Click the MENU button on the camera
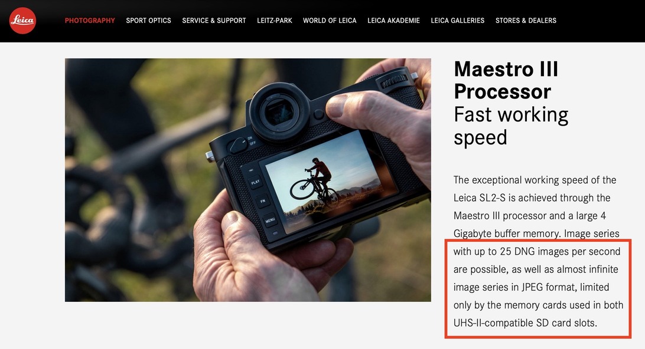Screen dimensions: 645x349 pyautogui.click(x=270, y=220)
